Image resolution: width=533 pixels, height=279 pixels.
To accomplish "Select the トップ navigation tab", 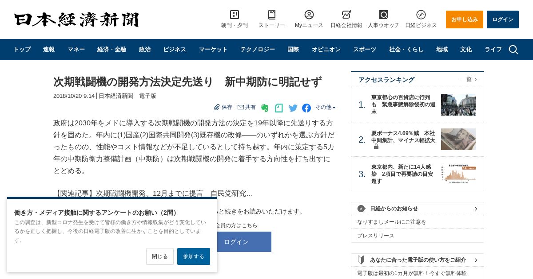I will pyautogui.click(x=22, y=50).
